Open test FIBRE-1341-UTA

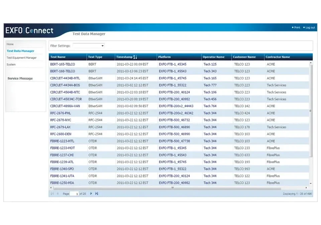[x=62, y=176]
